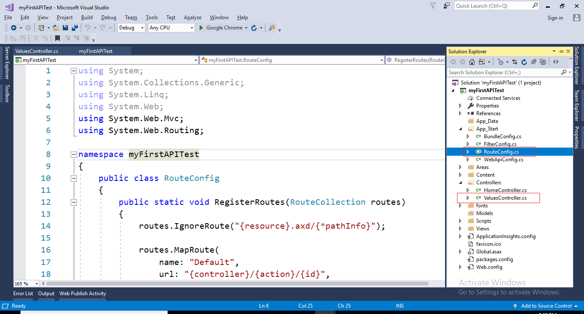Click the feedback icon next to Quick Launch
Screen dimensions: 584x314
pyautogui.click(x=447, y=6)
